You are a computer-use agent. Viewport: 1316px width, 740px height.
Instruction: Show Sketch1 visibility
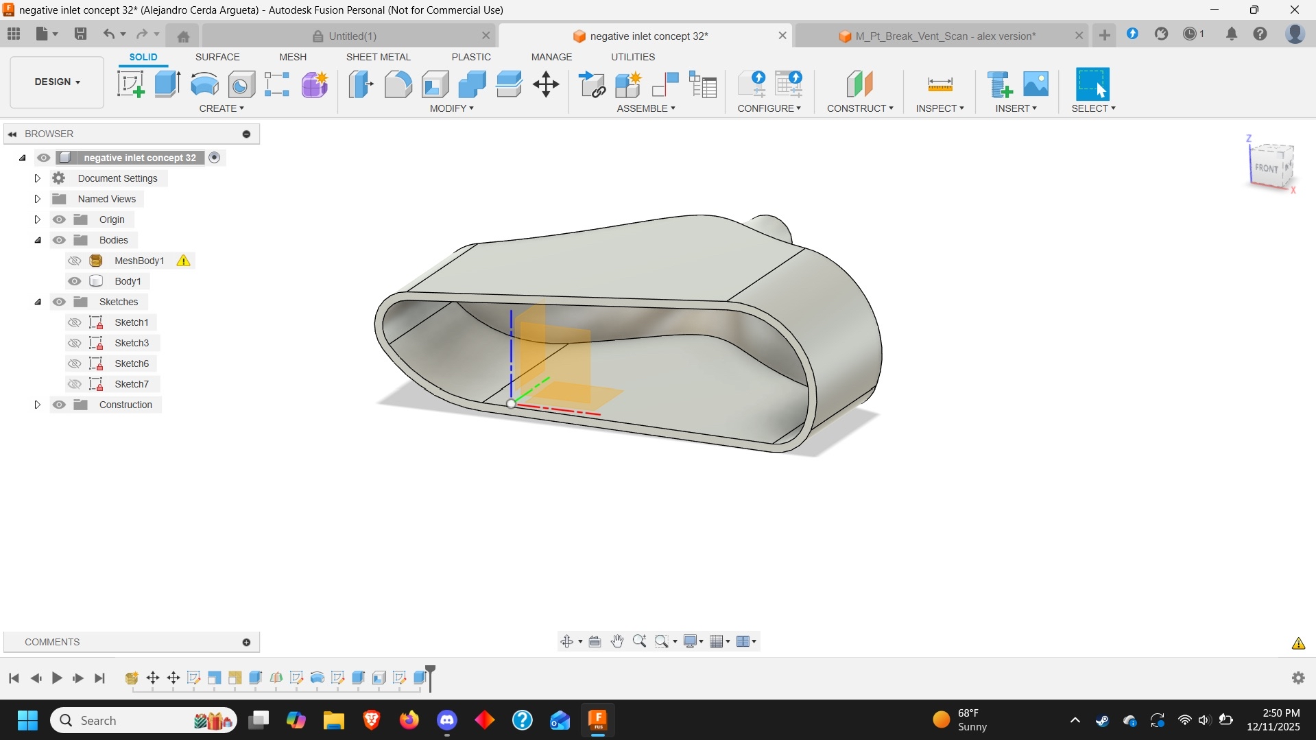74,322
